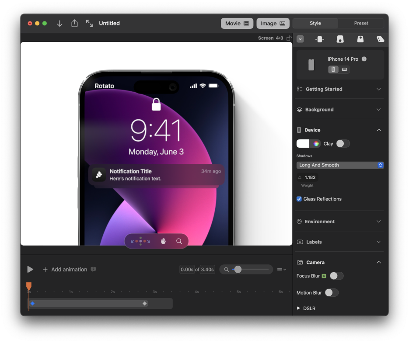409x343 pixels.
Task: Expand the Getting Started section
Action: pyautogui.click(x=339, y=89)
